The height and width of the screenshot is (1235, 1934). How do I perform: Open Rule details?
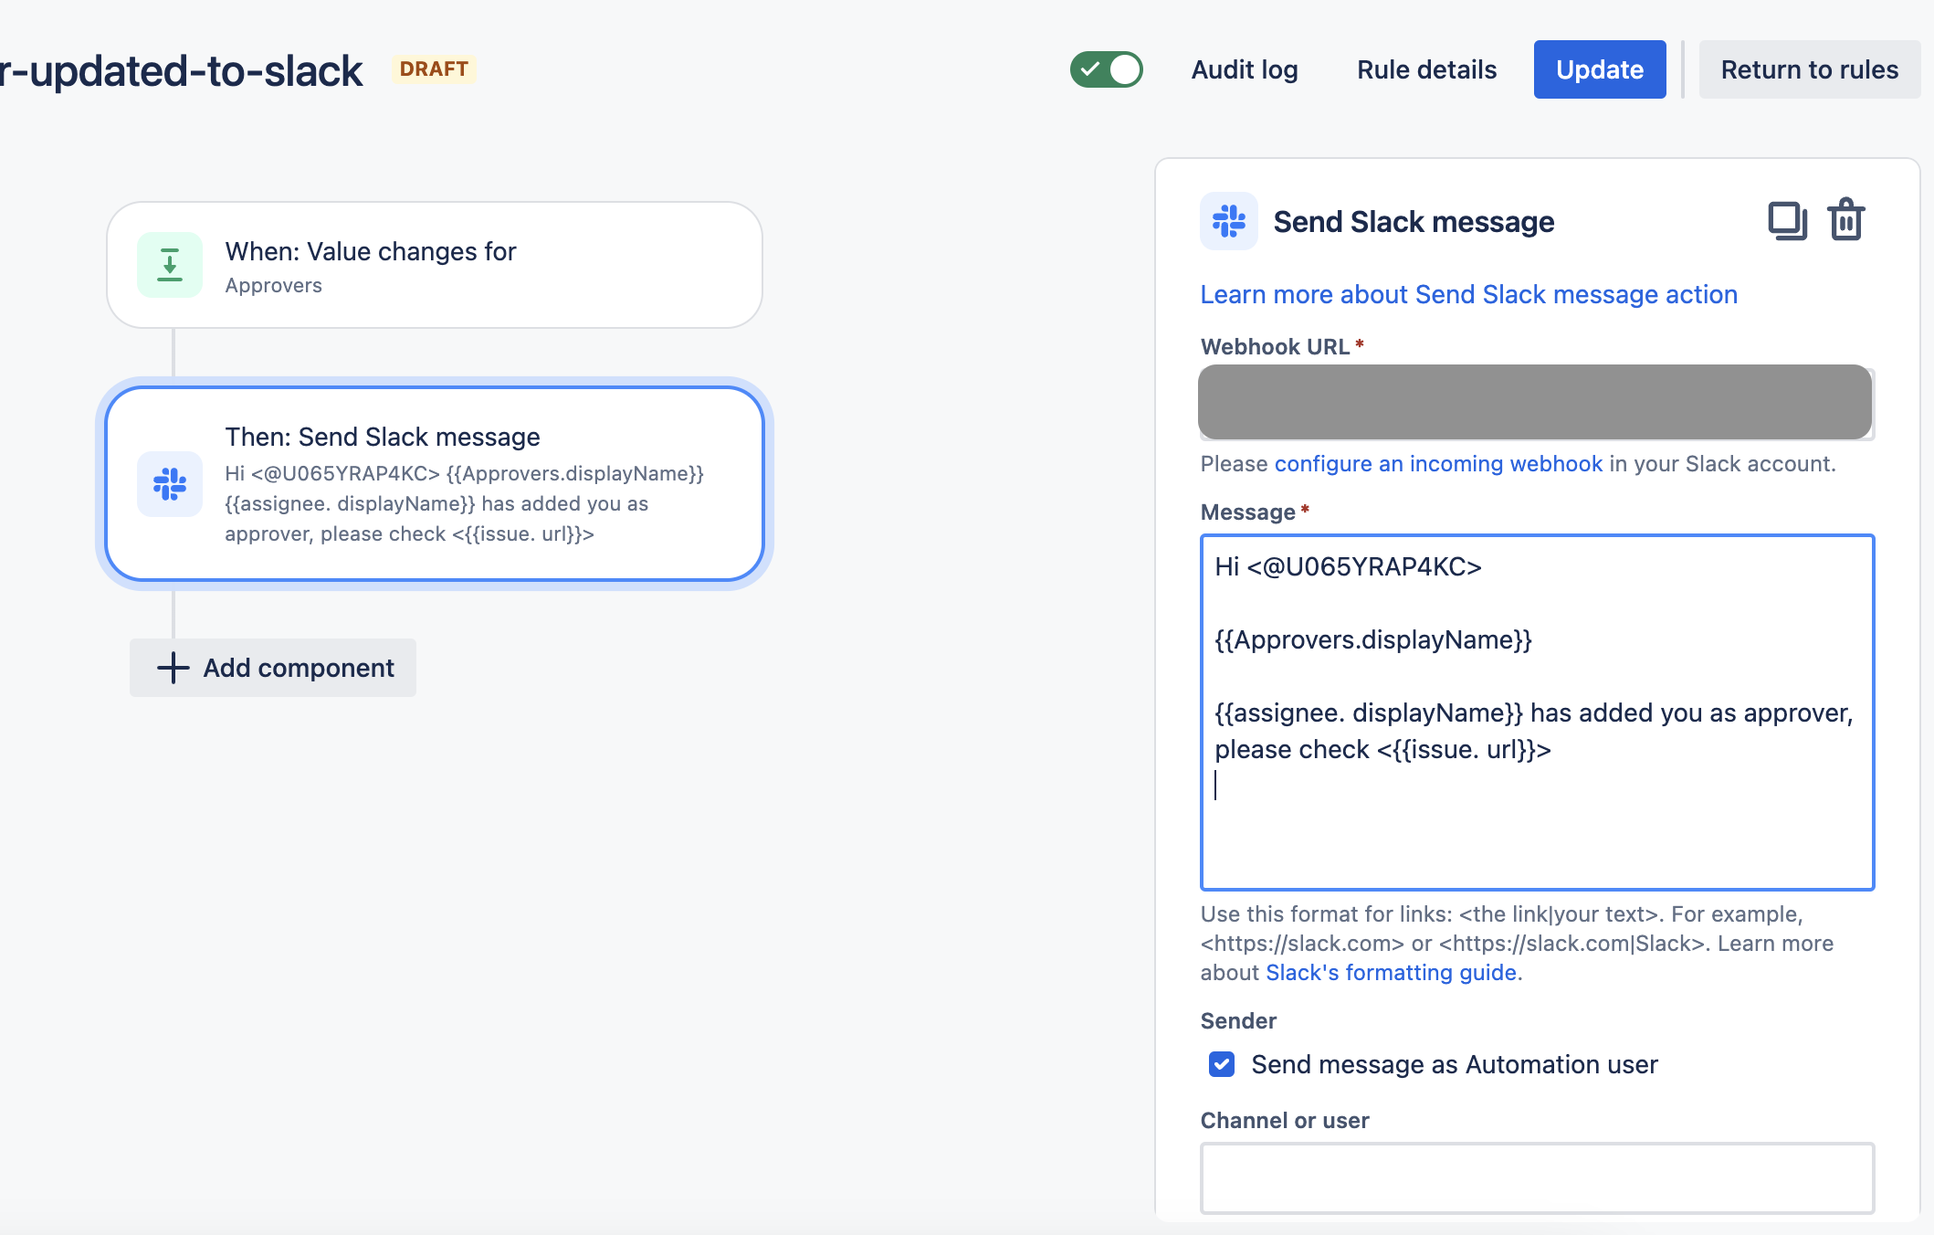click(1425, 69)
